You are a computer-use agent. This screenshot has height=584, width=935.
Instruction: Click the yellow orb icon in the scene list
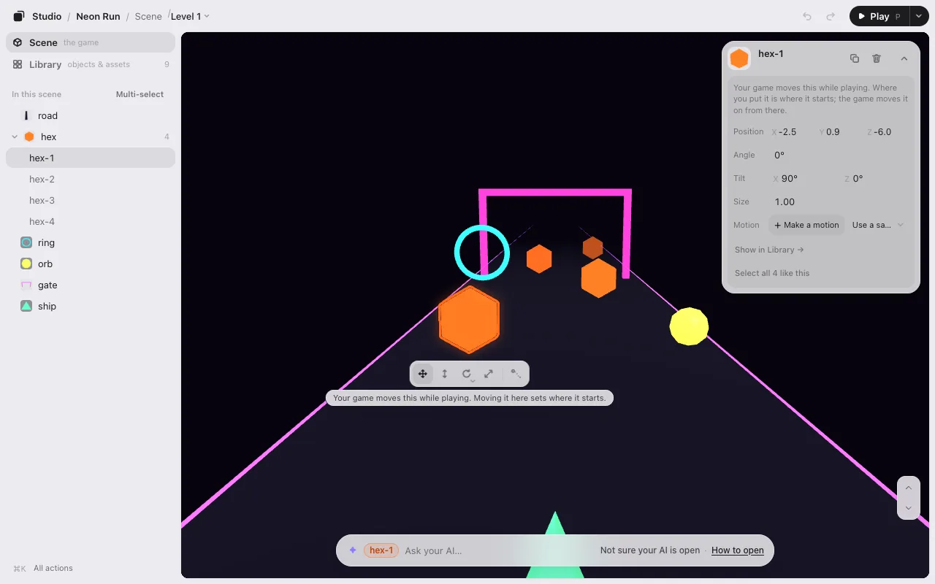click(26, 264)
